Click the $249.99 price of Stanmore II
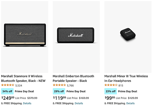This screenshot has width=154, height=111. [x=8, y=98]
